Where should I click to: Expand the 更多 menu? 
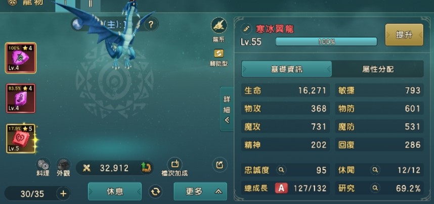click(200, 191)
